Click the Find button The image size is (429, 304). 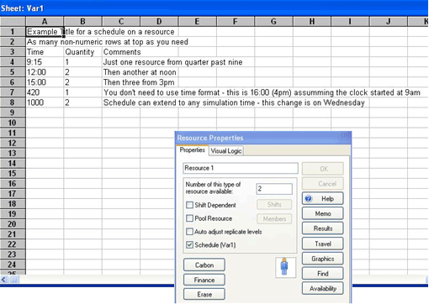tap(322, 274)
